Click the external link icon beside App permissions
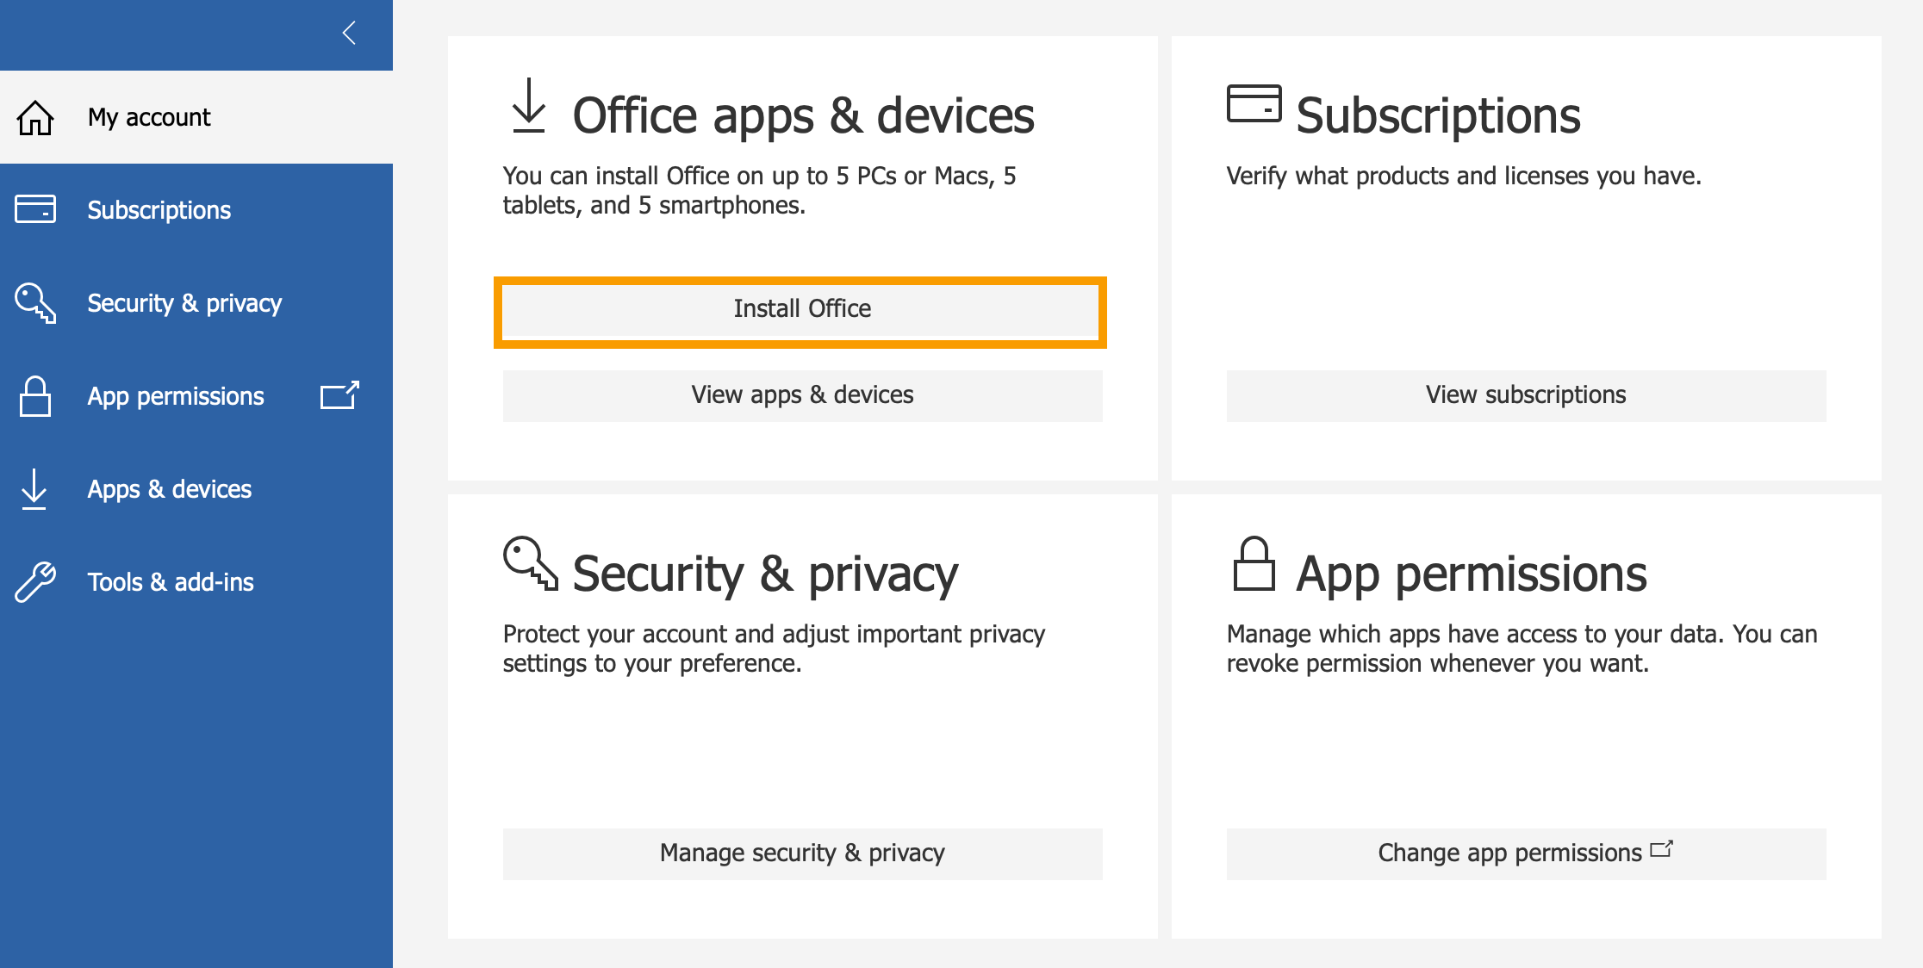1923x968 pixels. coord(339,395)
